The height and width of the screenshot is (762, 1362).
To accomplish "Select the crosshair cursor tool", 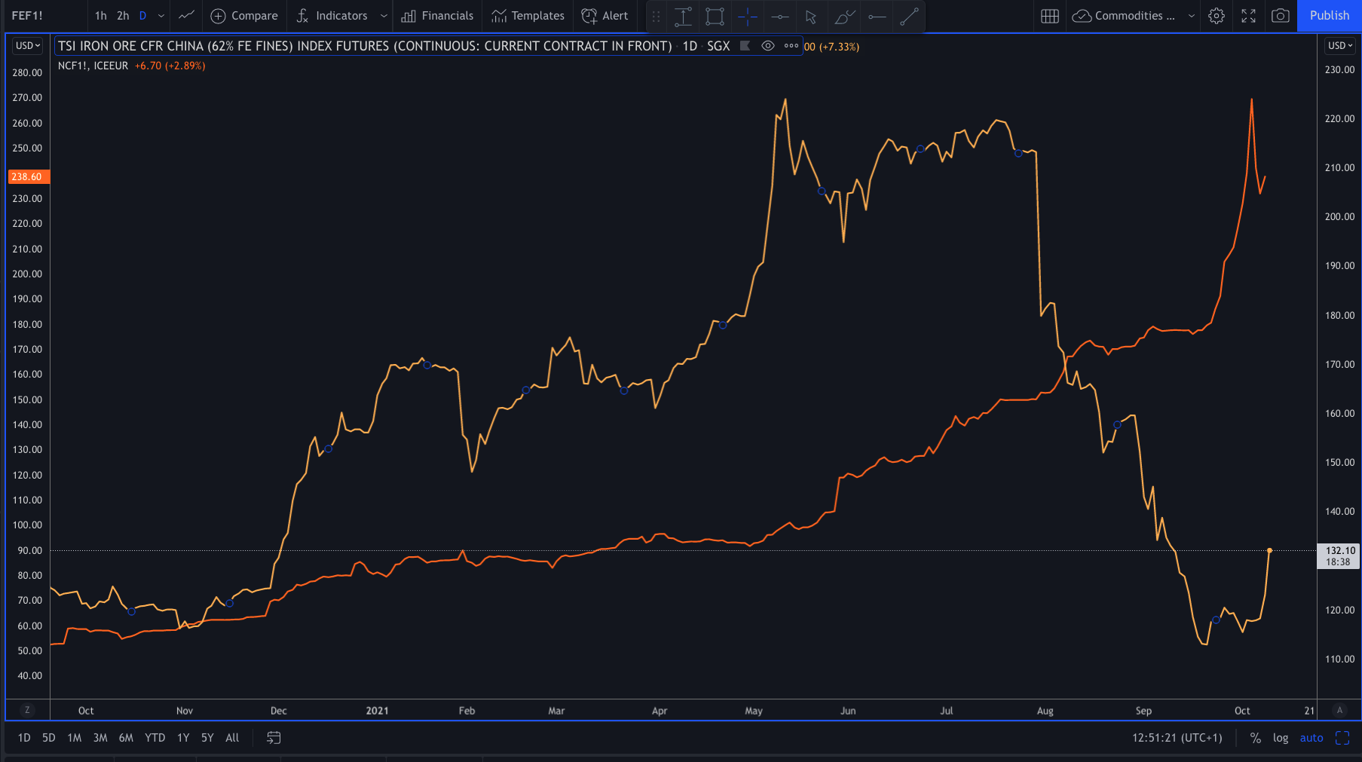I will pyautogui.click(x=747, y=16).
